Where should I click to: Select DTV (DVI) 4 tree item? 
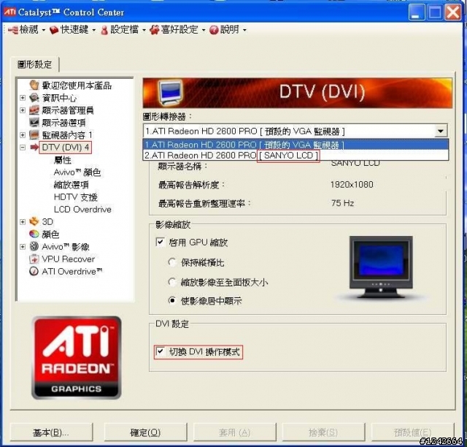(66, 148)
